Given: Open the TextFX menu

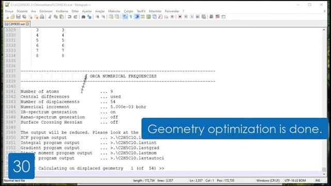Looking at the screenshot, I should pyautogui.click(x=141, y=11).
